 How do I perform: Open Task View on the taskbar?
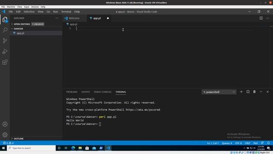(x=66, y=148)
